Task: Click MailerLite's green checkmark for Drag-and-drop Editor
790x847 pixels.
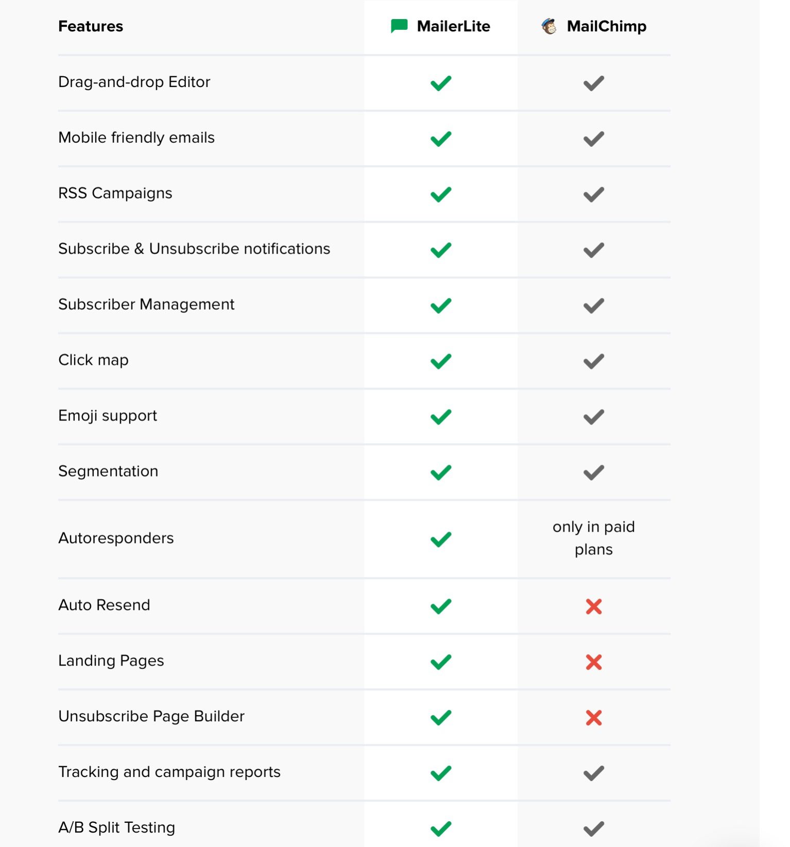Action: pyautogui.click(x=441, y=83)
